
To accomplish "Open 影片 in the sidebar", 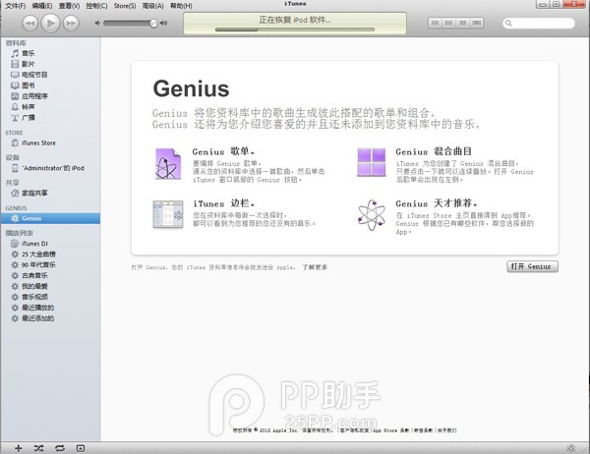I will coord(29,64).
